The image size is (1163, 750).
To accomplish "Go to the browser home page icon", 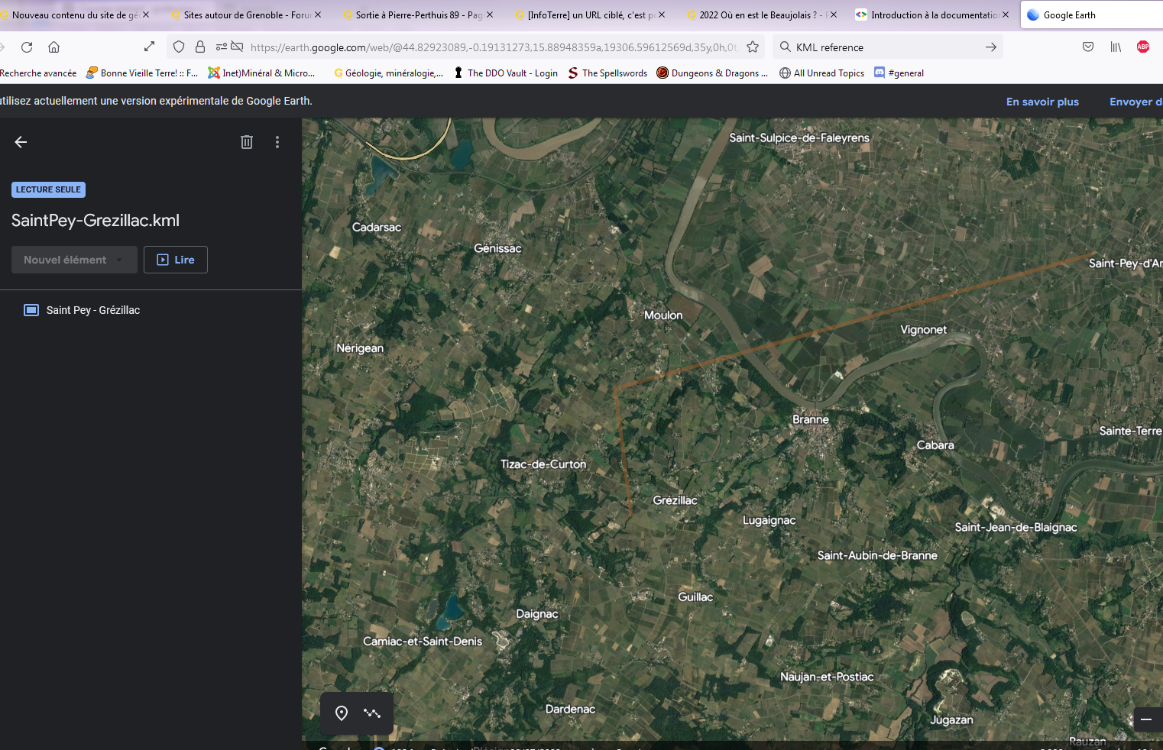I will click(53, 47).
